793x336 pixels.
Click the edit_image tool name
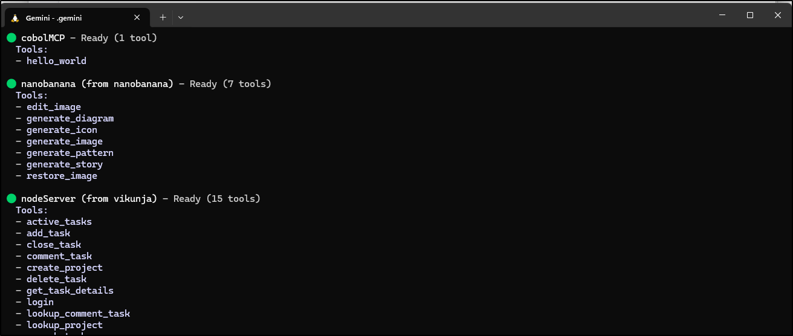[x=53, y=107]
